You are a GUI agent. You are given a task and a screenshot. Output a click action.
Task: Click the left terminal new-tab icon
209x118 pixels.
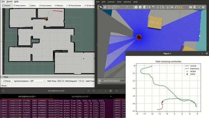[x=4, y=91]
